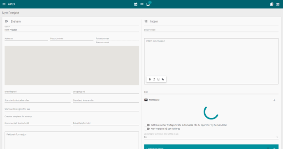Screen dimensions: 283x149
Task: Click the Standard saksbehandler field
Action: point(37,100)
